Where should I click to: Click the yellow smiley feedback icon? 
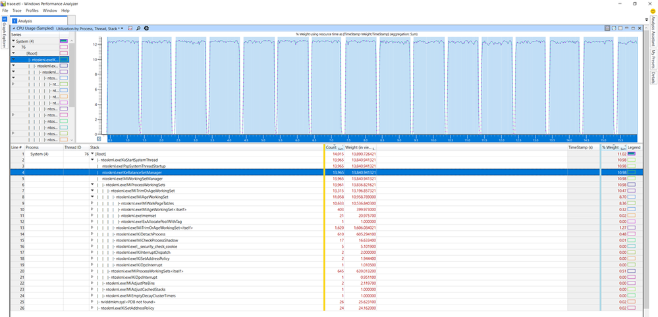(x=653, y=11)
